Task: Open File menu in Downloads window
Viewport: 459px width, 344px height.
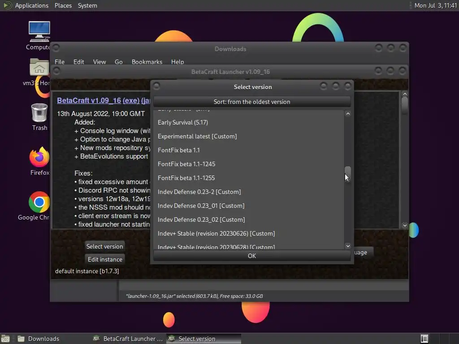Action: 60,62
